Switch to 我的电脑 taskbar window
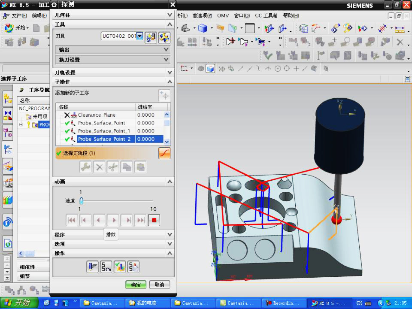Image resolution: width=412 pixels, height=309 pixels. click(147, 303)
